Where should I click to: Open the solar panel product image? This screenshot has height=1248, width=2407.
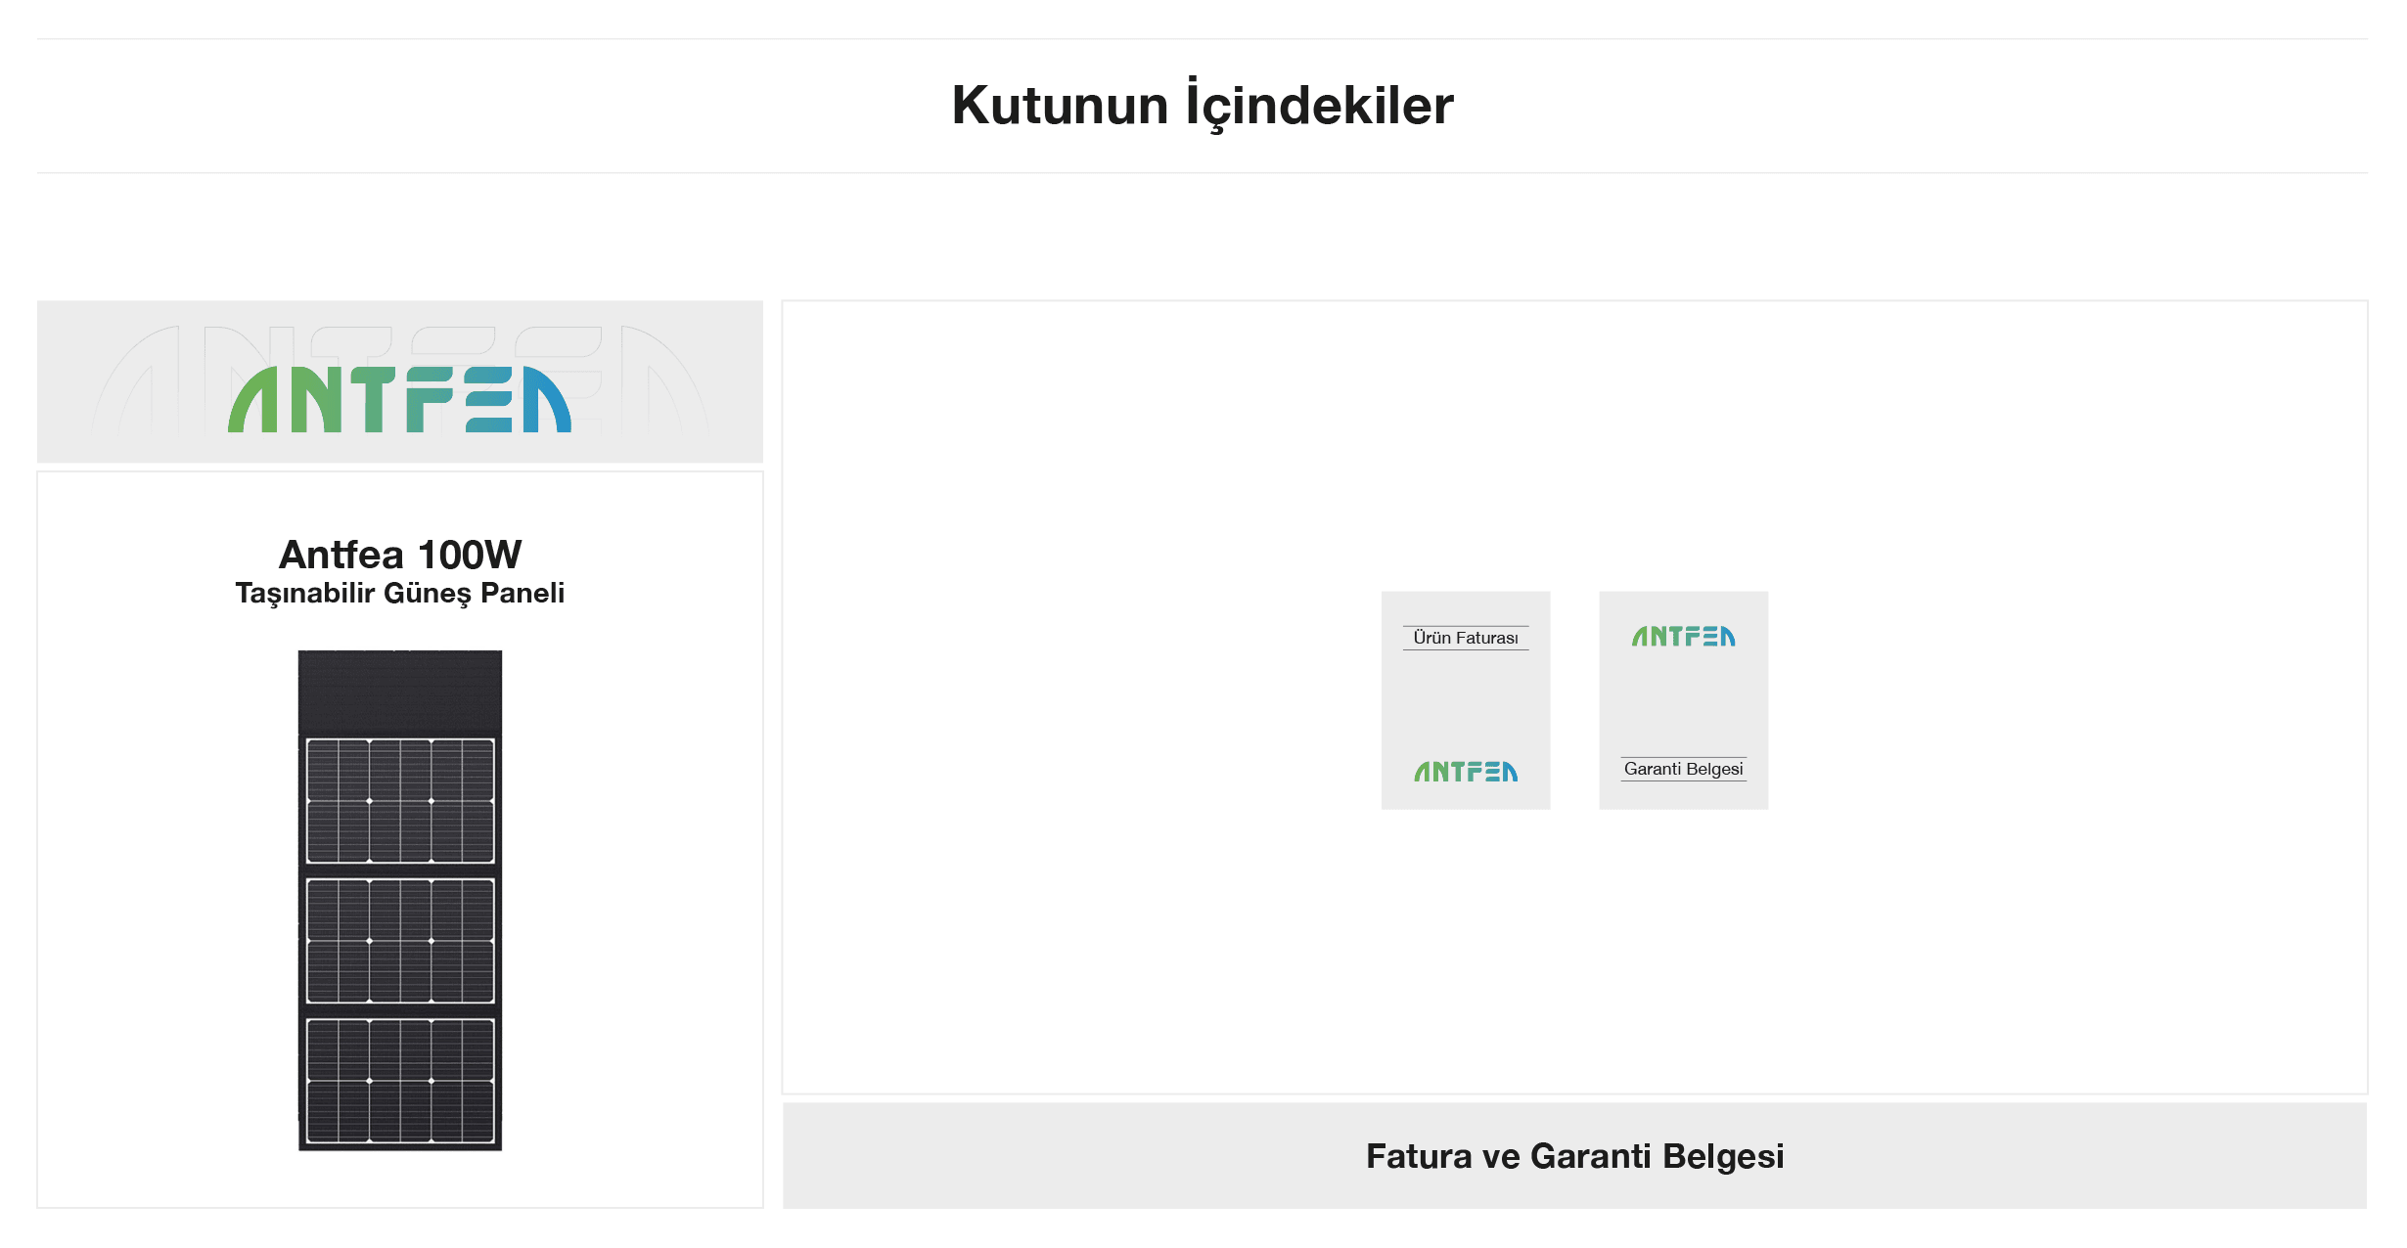coord(400,900)
